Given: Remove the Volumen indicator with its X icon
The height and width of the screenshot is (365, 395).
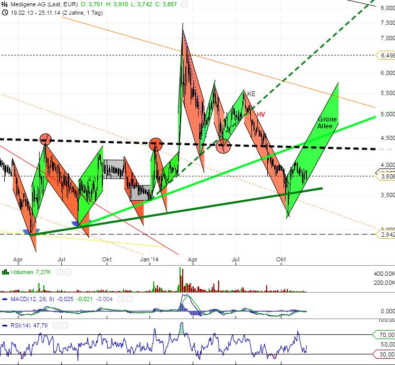Looking at the screenshot, I should (68, 272).
